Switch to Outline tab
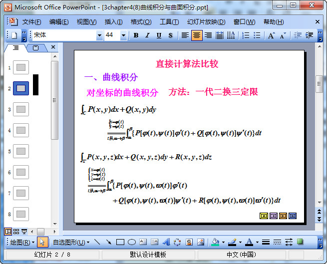327x264 pixels. pyautogui.click(x=16, y=48)
